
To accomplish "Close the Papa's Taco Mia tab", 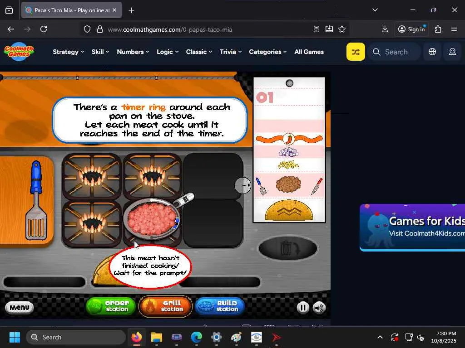I will 114,10.
